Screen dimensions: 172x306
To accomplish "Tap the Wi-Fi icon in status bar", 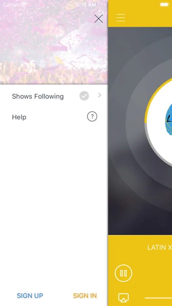I will click(x=24, y=4).
